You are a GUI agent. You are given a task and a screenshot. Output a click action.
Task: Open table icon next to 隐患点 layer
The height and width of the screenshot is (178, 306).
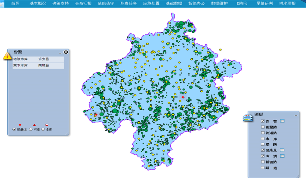click(x=282, y=150)
